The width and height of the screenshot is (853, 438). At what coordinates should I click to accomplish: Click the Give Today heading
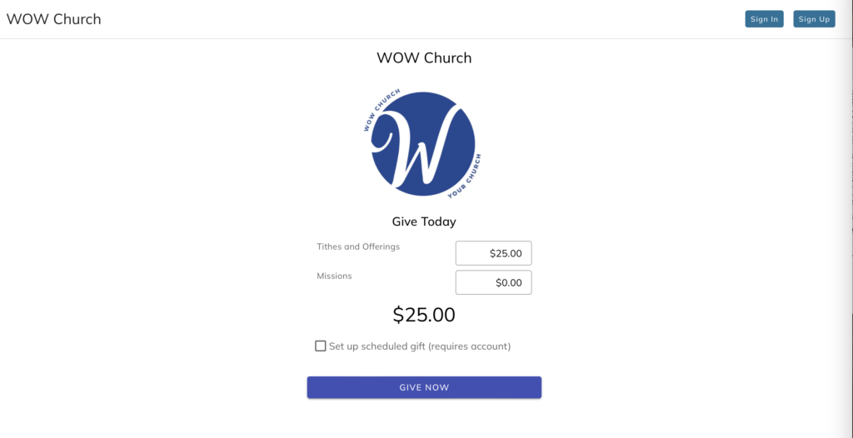coord(424,221)
